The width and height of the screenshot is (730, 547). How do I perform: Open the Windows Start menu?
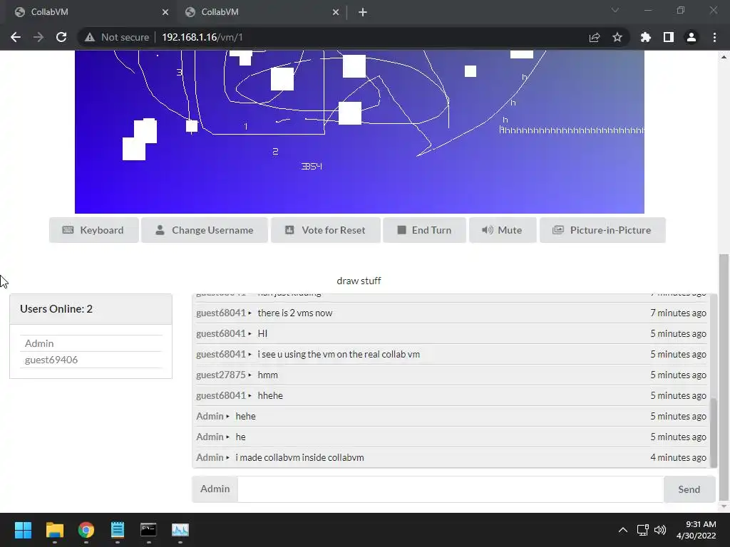click(x=23, y=530)
